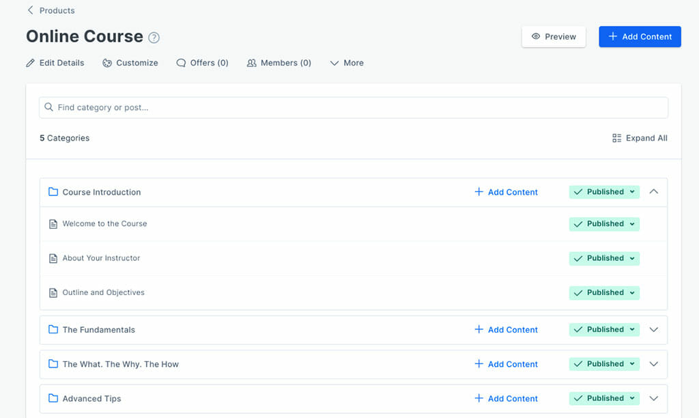
Task: Open the Customize option
Action: [x=130, y=63]
